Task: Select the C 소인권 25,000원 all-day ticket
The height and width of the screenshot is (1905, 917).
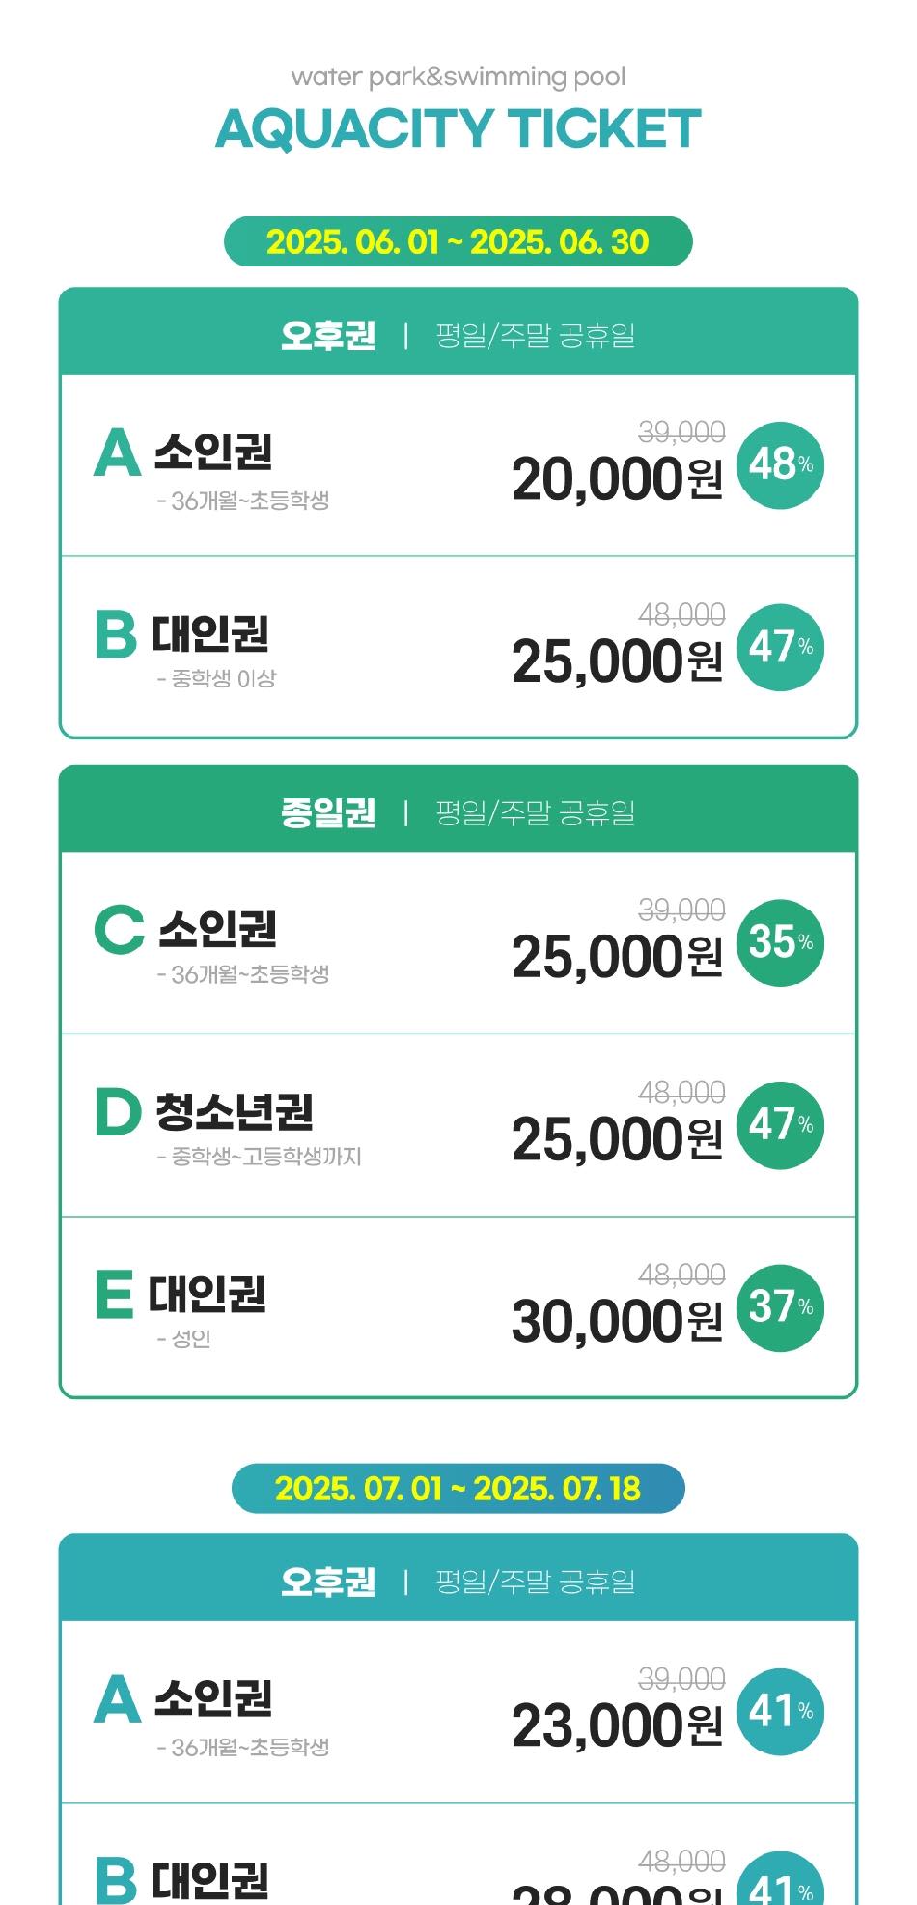Action: [x=458, y=942]
